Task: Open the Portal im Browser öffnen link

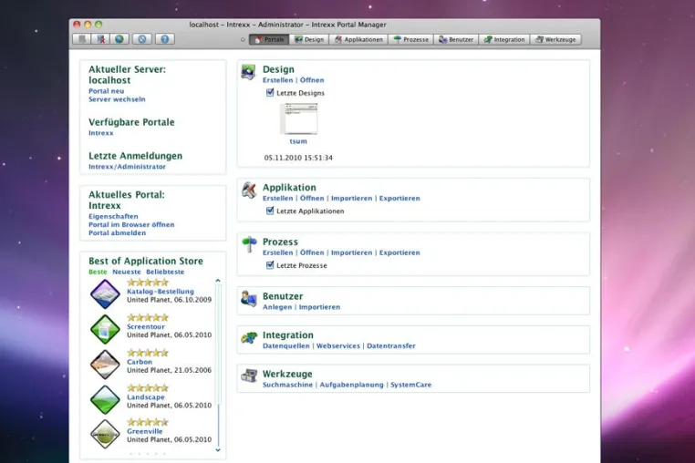Action: 131,224
